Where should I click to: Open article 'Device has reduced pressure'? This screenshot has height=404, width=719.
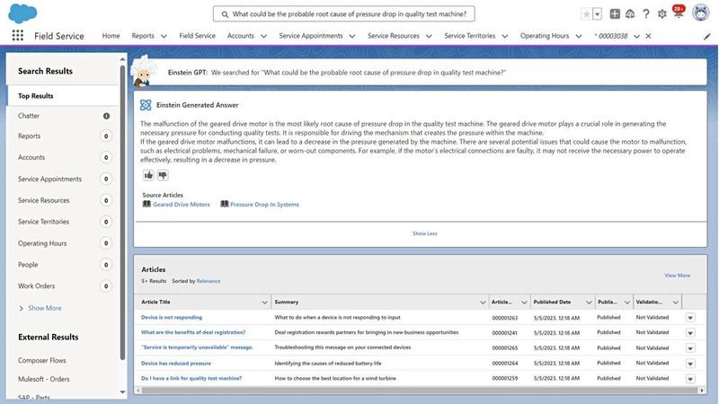click(176, 364)
